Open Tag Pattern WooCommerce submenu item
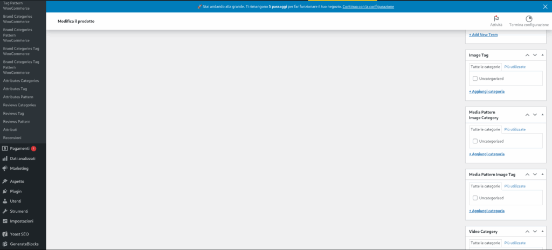Image resolution: width=552 pixels, height=250 pixels. (16, 5)
